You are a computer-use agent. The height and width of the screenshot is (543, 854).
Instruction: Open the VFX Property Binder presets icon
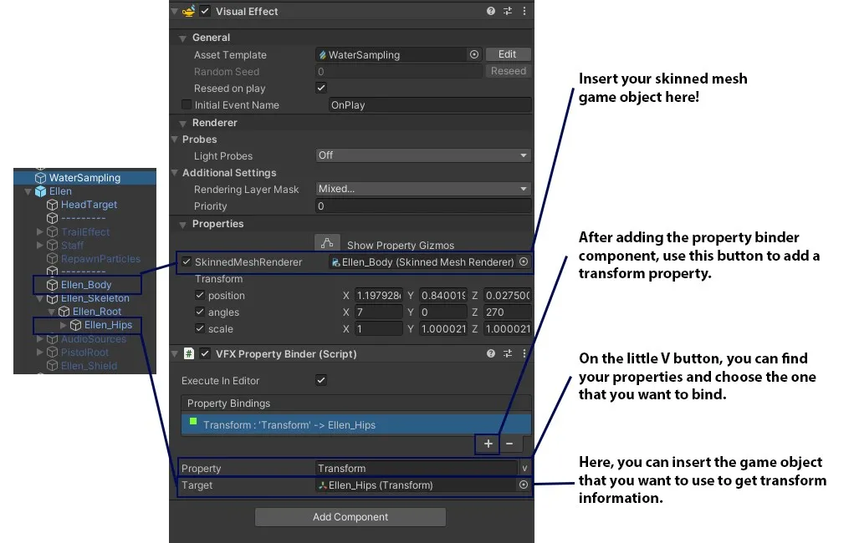(x=508, y=353)
